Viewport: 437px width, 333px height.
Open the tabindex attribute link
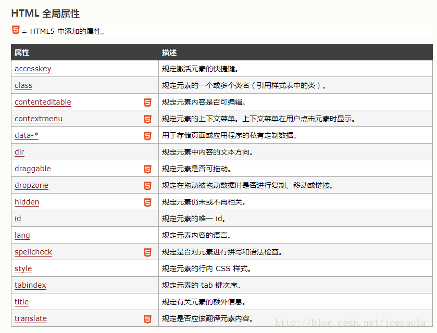(x=30, y=285)
